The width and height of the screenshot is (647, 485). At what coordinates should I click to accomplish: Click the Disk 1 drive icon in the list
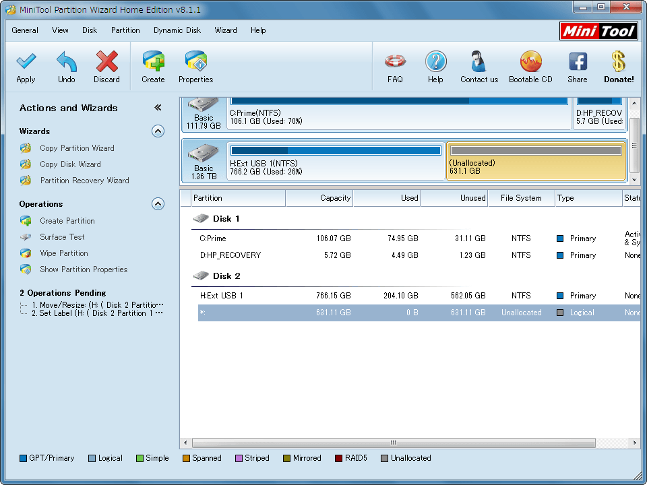(x=201, y=218)
